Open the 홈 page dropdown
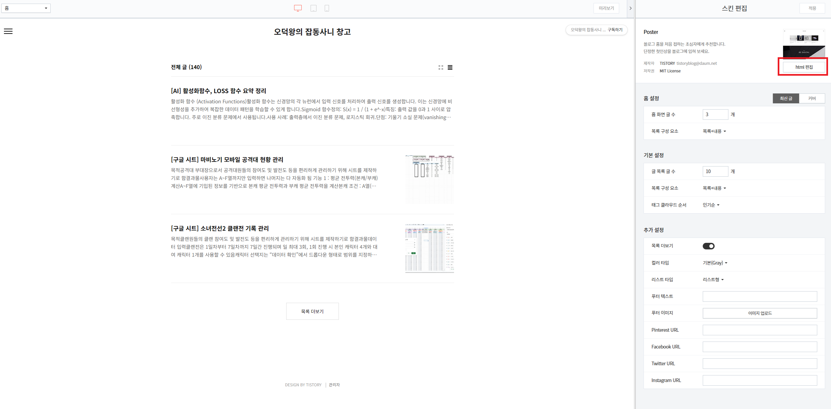 tap(26, 8)
